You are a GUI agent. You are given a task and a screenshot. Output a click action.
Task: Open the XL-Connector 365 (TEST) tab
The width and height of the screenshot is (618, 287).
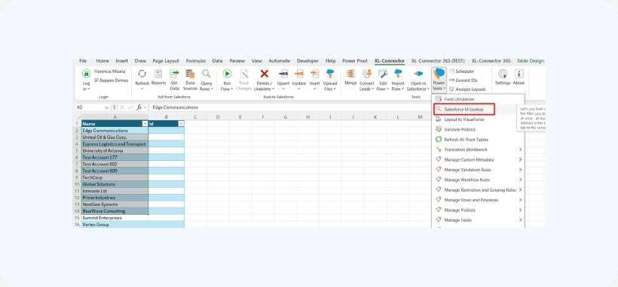[438, 61]
